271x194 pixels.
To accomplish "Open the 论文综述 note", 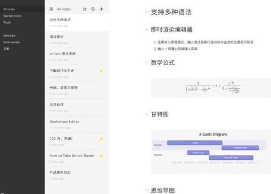I will (77, 107).
